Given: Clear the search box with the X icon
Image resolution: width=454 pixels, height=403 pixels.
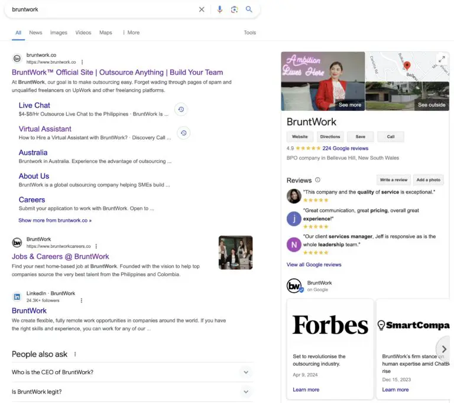Looking at the screenshot, I should point(202,9).
